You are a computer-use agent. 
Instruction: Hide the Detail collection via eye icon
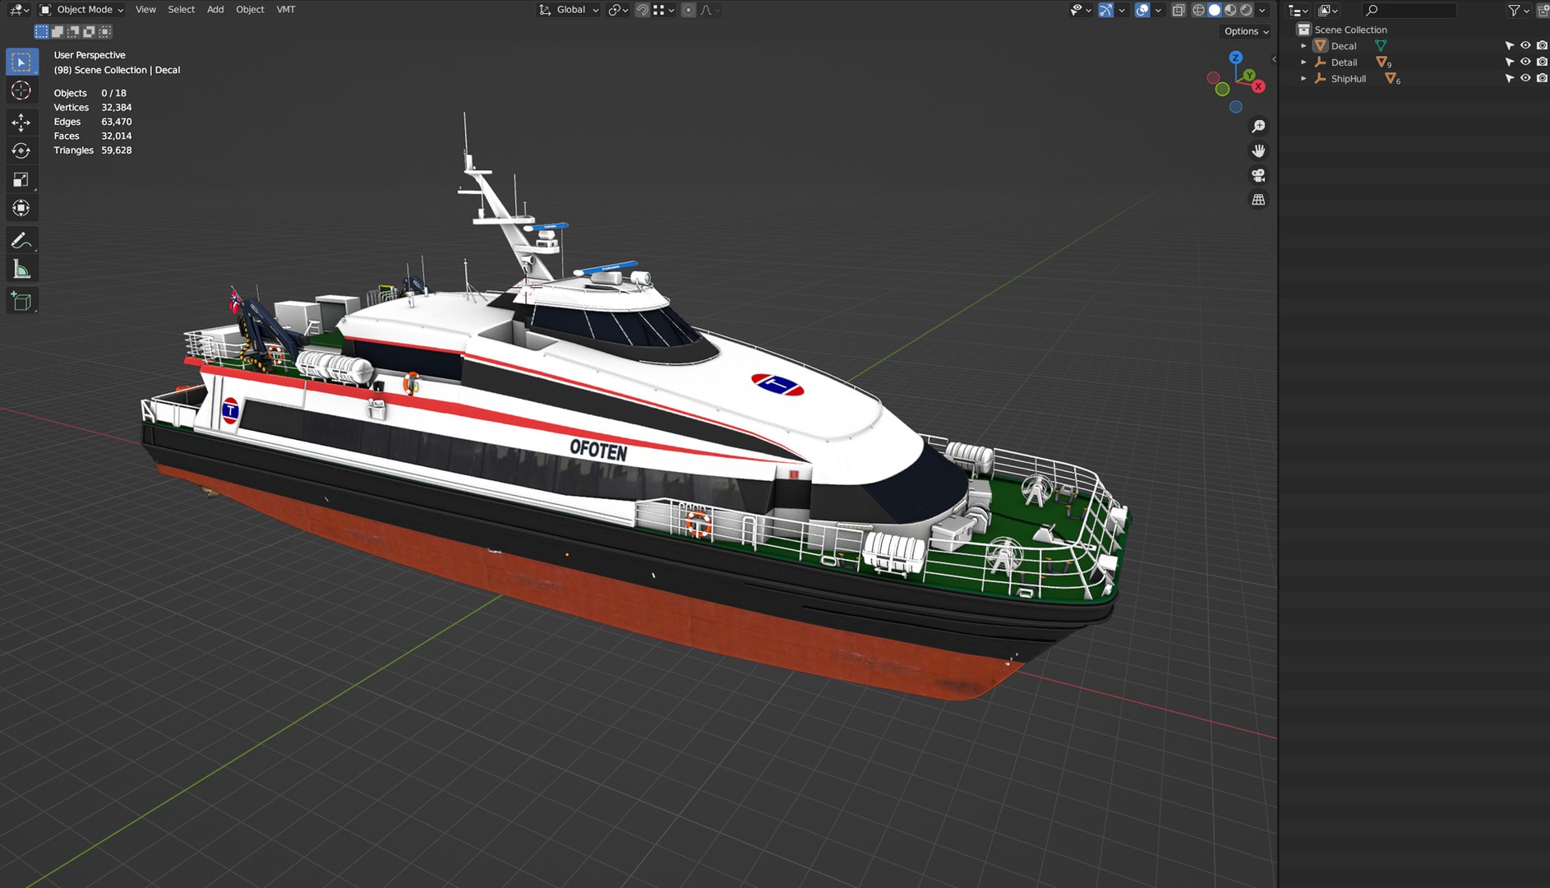click(x=1525, y=62)
